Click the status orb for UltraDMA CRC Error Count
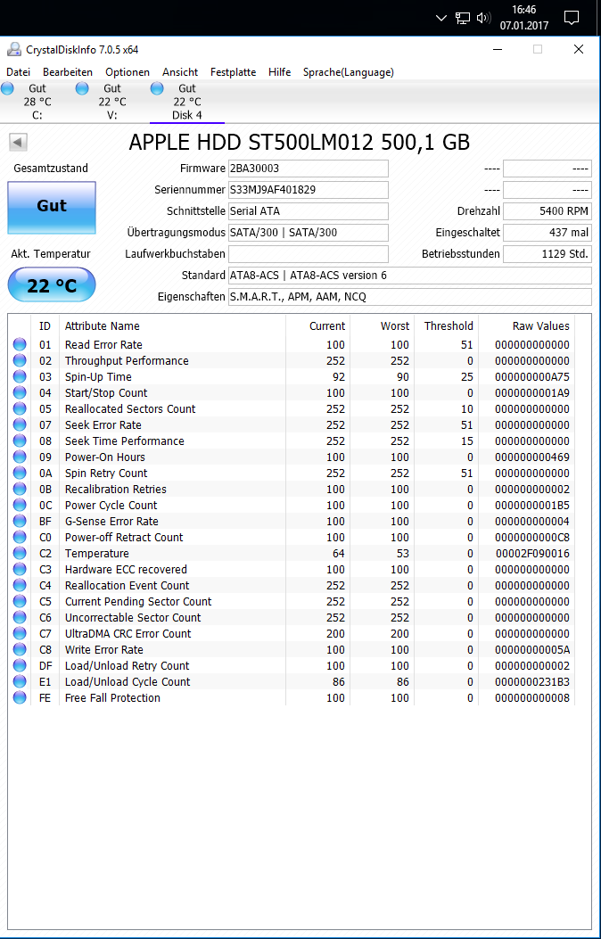601x939 pixels. point(20,634)
